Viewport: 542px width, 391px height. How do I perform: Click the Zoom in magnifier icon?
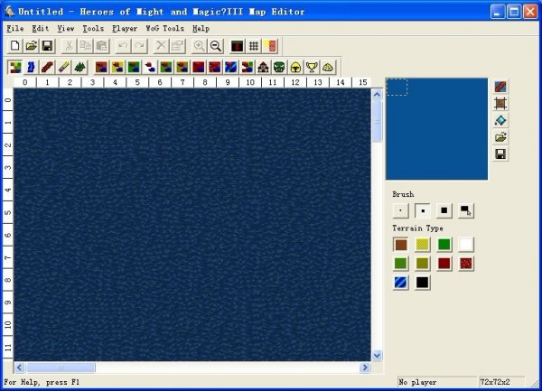click(x=199, y=45)
